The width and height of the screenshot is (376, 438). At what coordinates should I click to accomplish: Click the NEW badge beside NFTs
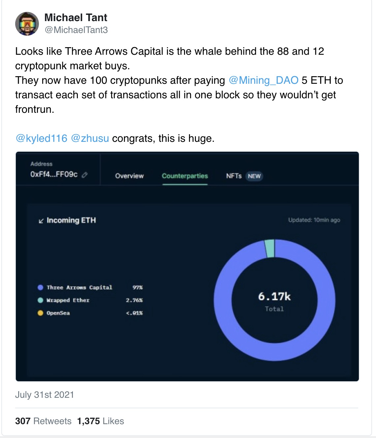(254, 176)
